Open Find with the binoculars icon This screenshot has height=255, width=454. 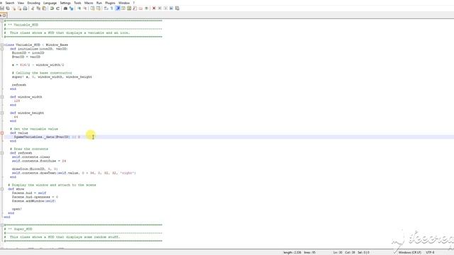click(x=65, y=8)
